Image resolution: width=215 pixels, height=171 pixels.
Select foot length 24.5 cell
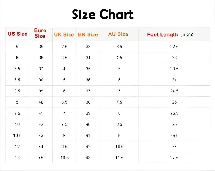[174, 91]
